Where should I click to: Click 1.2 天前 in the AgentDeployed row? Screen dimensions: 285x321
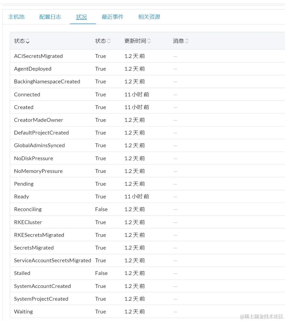click(135, 69)
